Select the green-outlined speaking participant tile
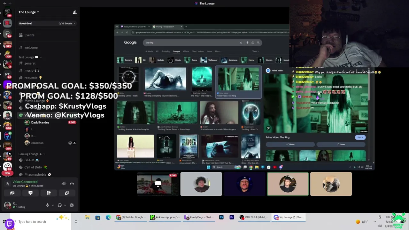Screen dimensions: 409x230 tap(288, 184)
